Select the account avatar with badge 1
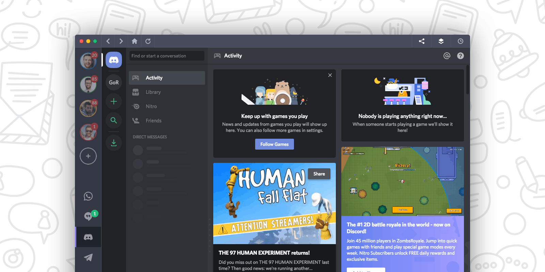This screenshot has width=545, height=272. pyautogui.click(x=88, y=132)
